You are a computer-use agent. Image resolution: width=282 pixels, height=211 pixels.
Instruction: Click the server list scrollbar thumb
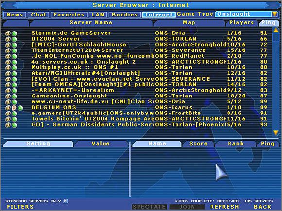[276, 37]
